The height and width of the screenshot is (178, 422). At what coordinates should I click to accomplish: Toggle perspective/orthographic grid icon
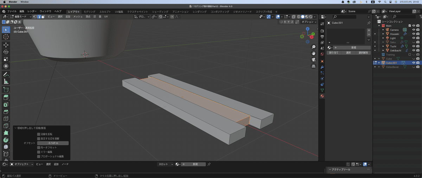tap(313, 66)
